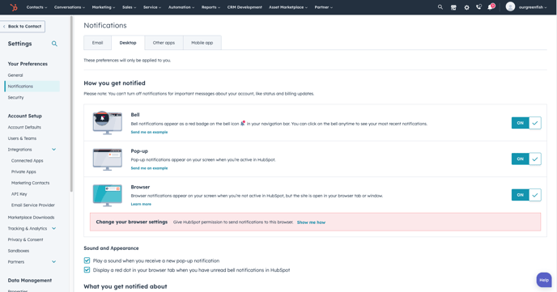Open the calling phone icon
Screen dimensions: 557x292
(478, 7)
